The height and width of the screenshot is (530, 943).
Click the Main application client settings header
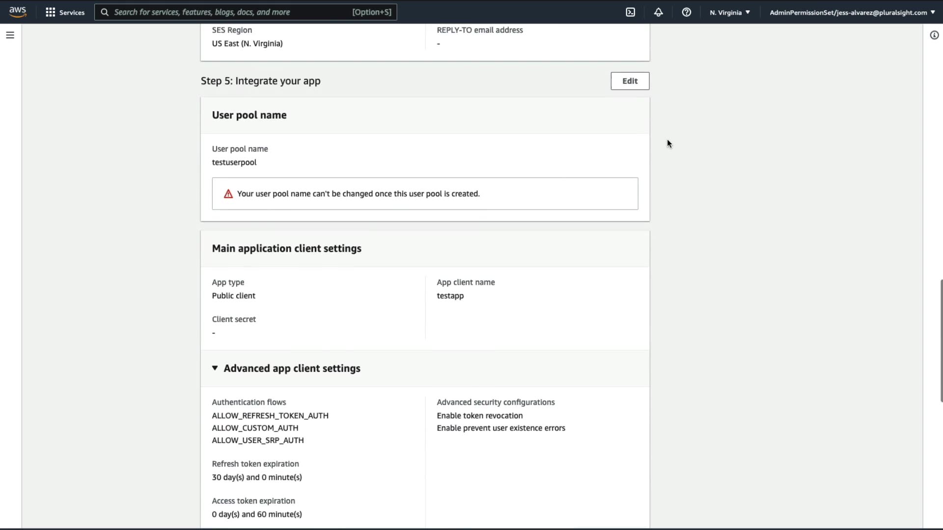[286, 248]
